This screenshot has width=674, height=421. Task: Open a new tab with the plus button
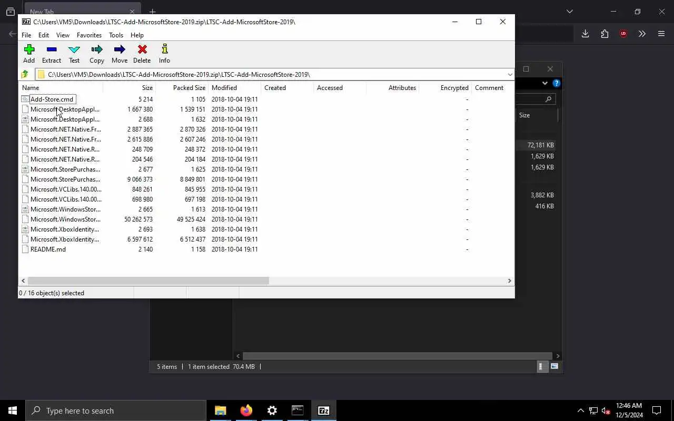[152, 12]
